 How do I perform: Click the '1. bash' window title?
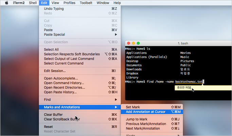tap(183, 44)
